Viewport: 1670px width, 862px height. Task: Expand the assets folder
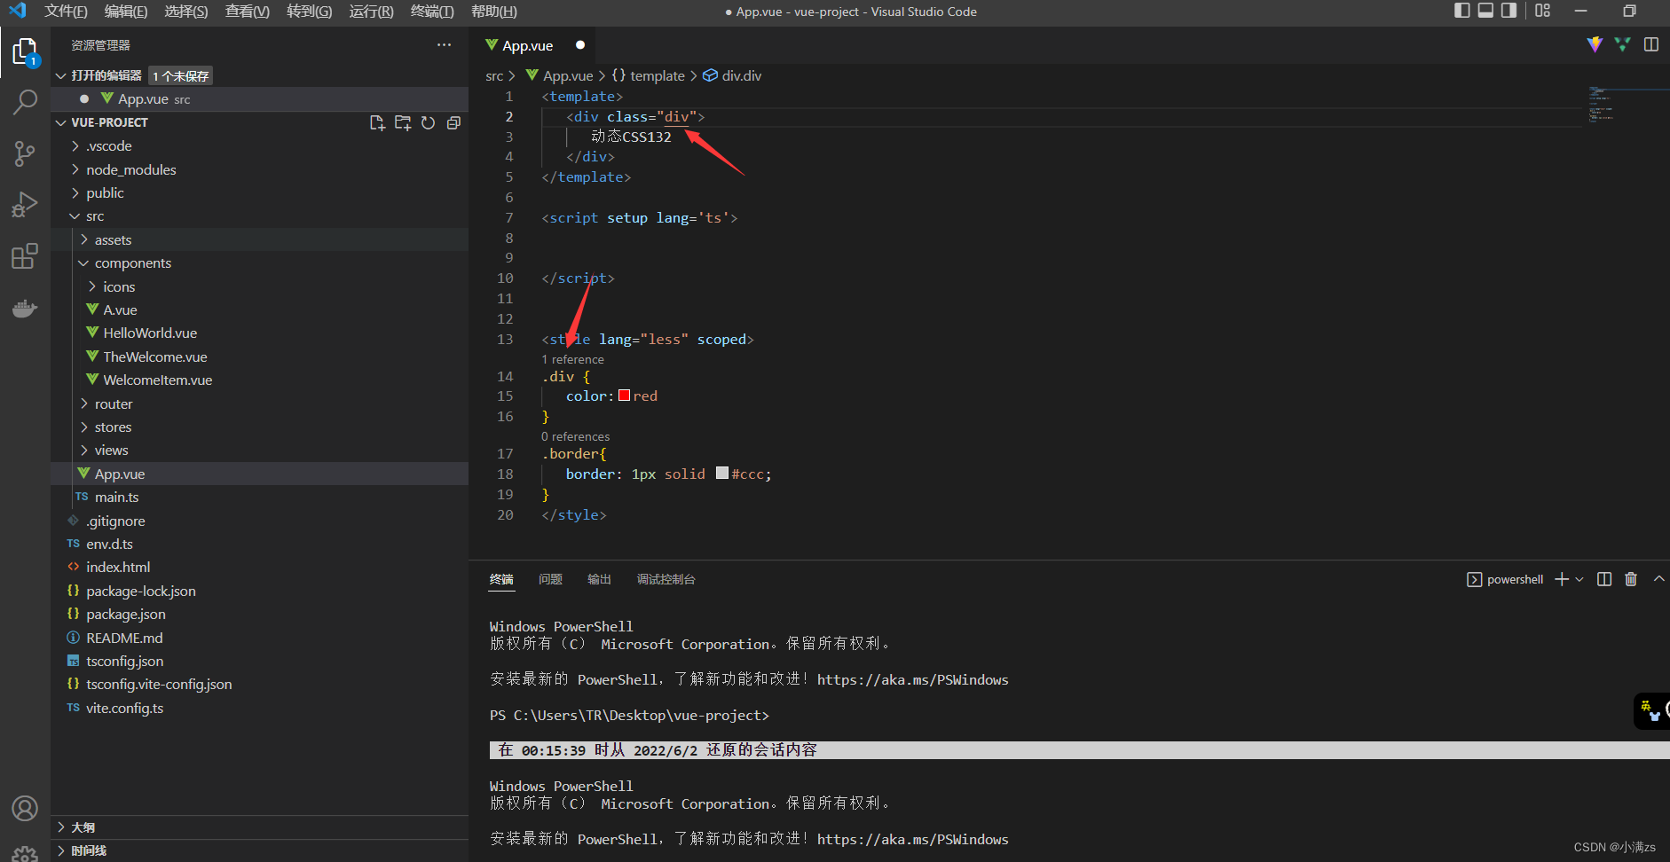tap(84, 240)
